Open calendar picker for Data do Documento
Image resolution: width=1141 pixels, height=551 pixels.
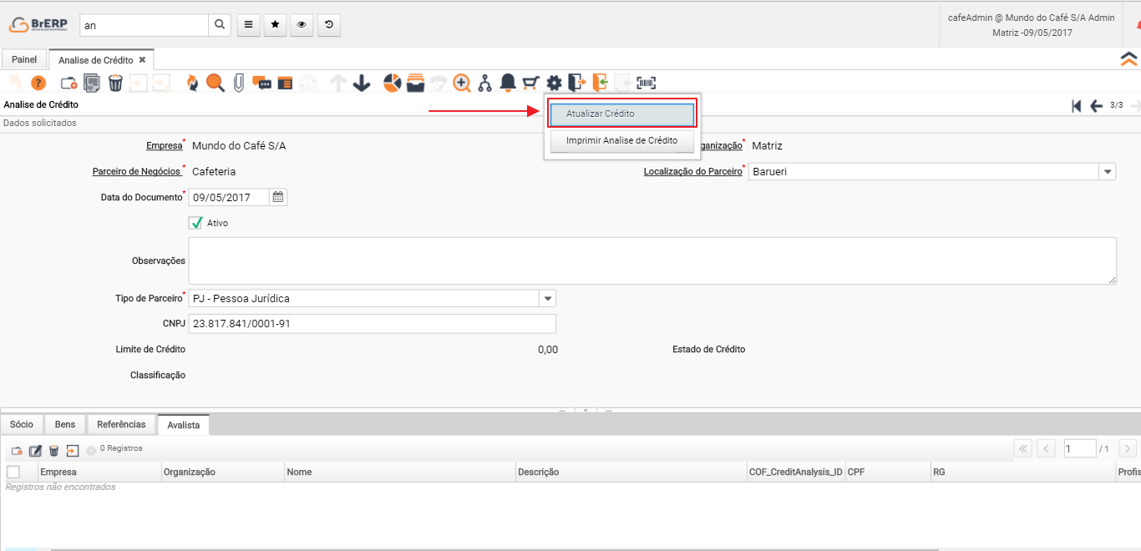[278, 198]
